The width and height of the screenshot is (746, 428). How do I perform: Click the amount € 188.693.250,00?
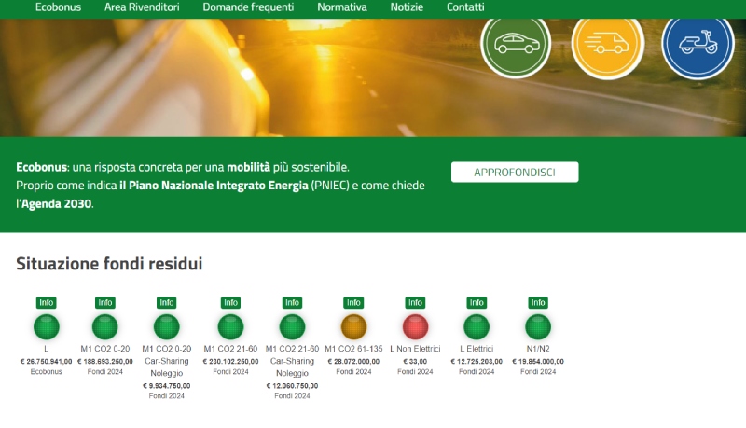click(x=105, y=362)
